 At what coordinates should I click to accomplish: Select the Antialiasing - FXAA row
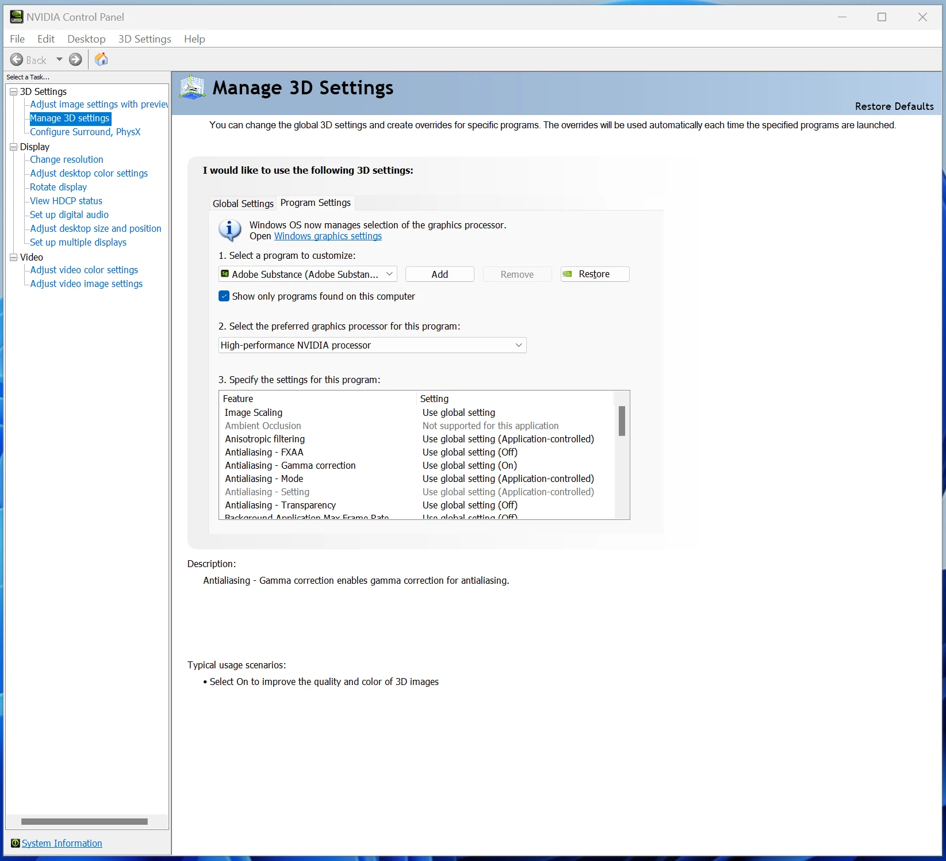pyautogui.click(x=417, y=452)
